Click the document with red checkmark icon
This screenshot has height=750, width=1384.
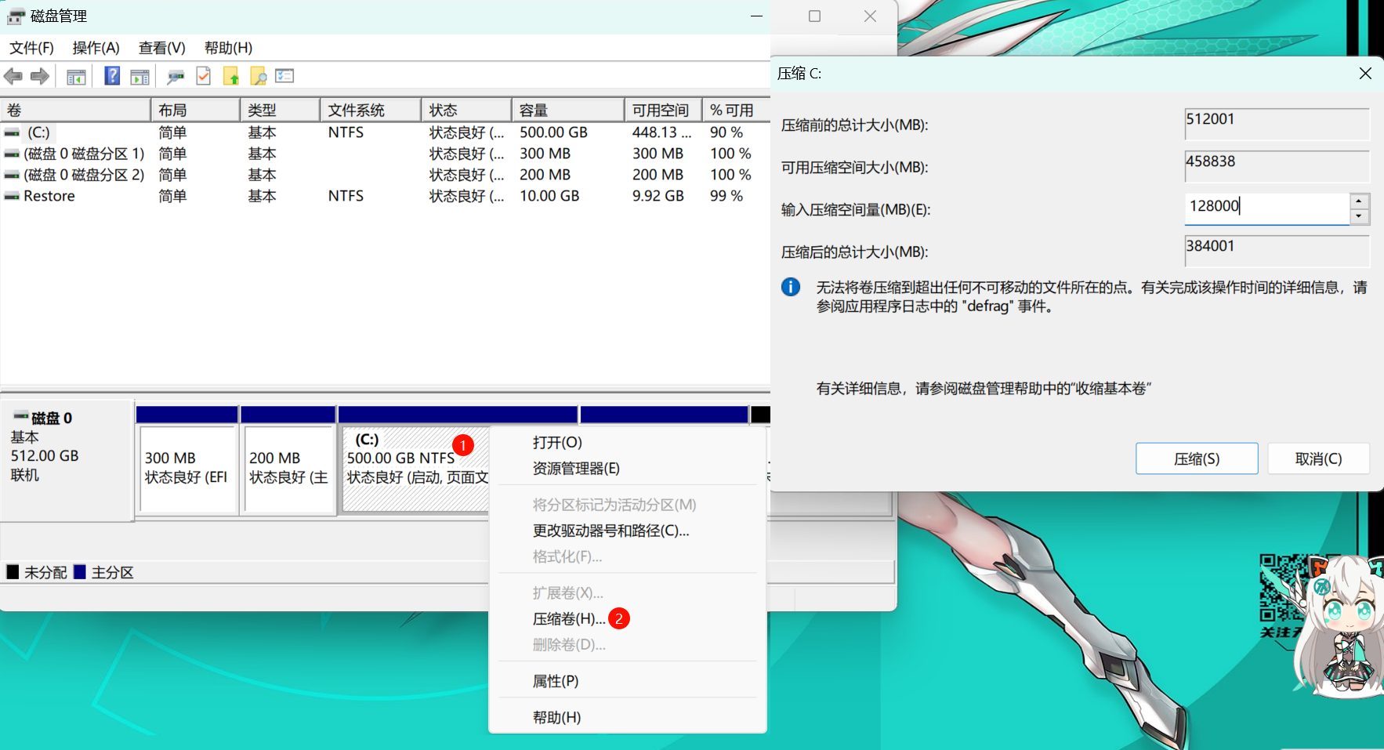click(203, 76)
